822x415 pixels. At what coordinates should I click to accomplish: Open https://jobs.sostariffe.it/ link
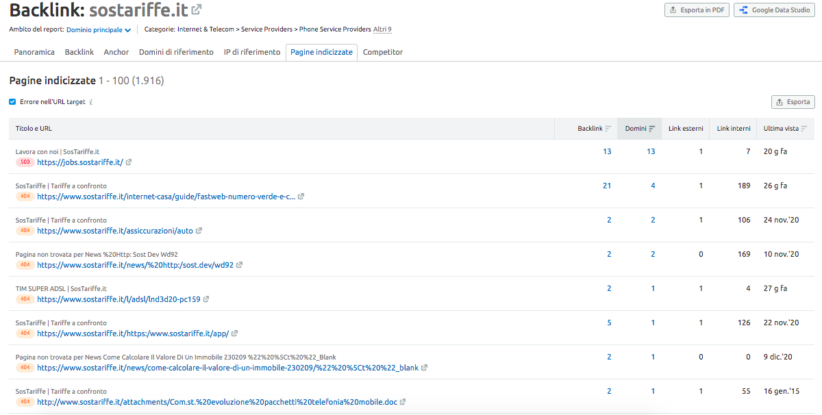click(80, 162)
